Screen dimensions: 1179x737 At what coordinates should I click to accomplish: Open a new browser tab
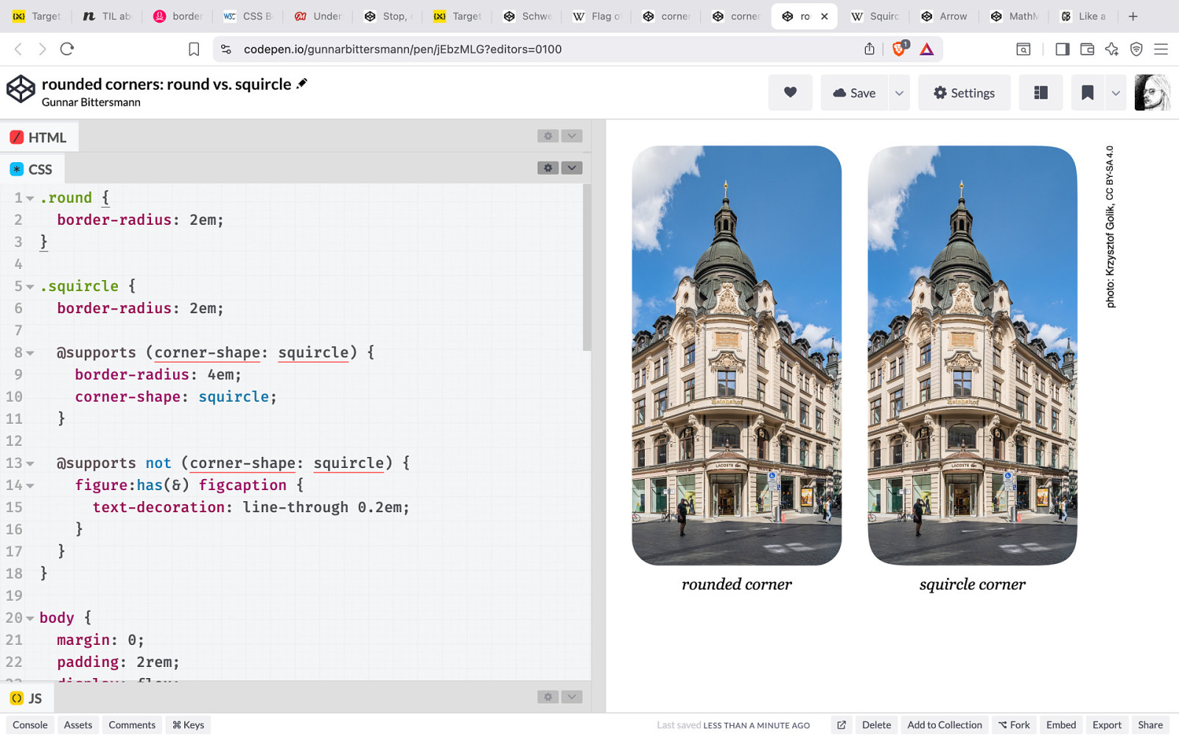point(1133,16)
